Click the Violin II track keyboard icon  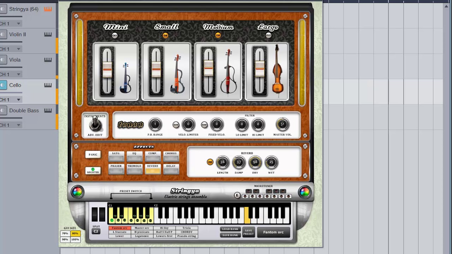48,35
